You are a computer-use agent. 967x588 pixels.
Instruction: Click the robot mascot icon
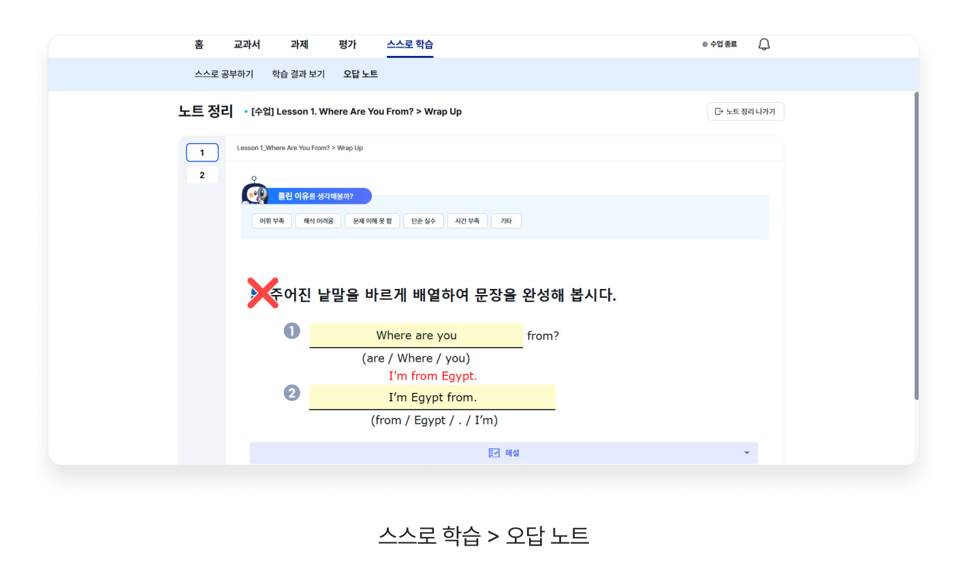(x=255, y=193)
